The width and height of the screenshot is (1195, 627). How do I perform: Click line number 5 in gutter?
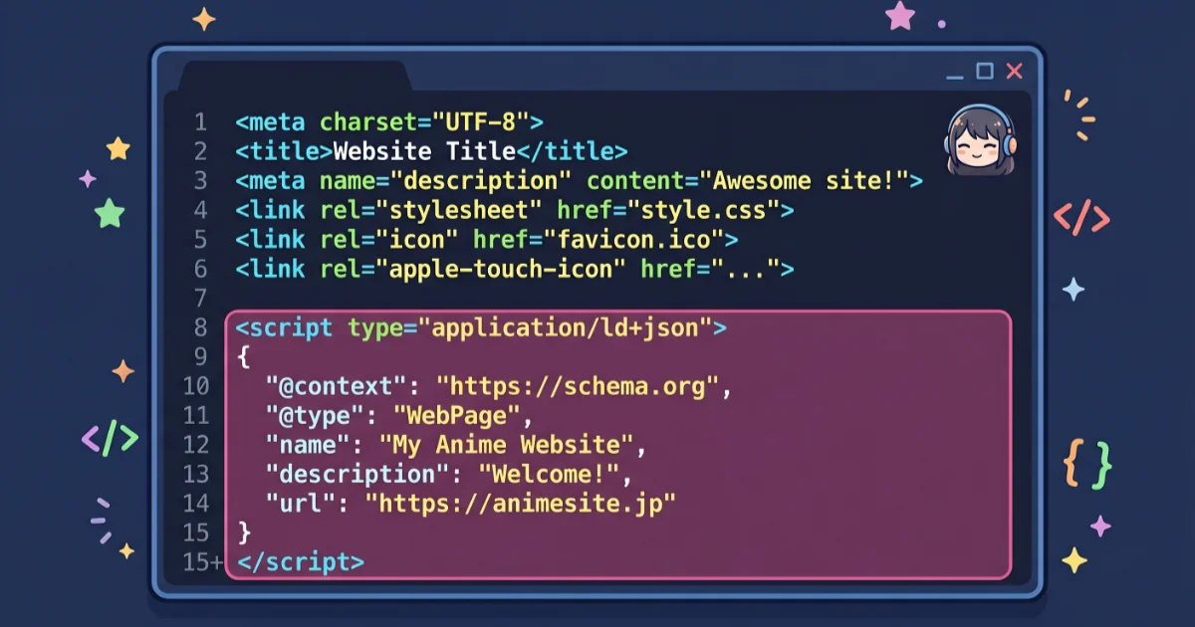pyautogui.click(x=200, y=240)
